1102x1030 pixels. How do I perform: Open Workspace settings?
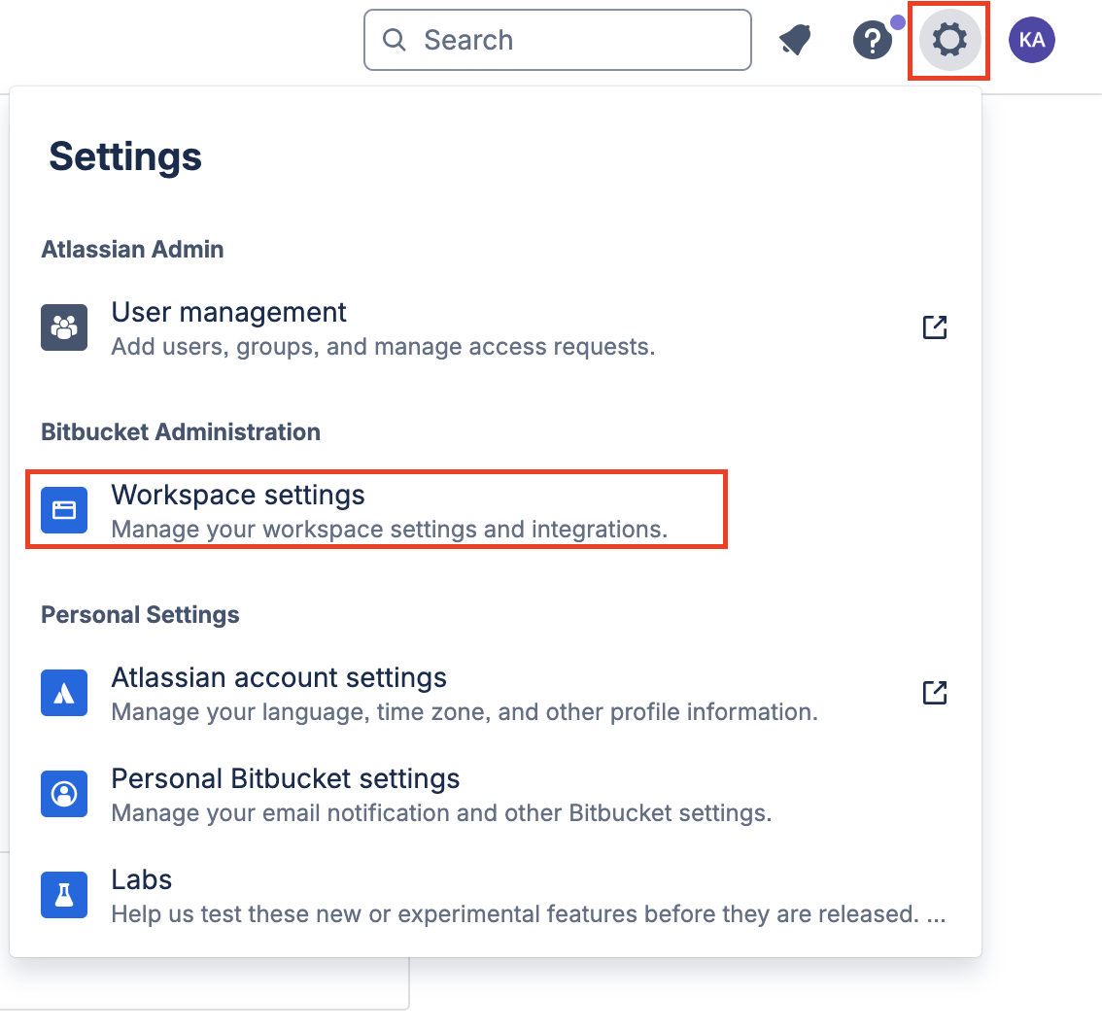[x=376, y=510]
